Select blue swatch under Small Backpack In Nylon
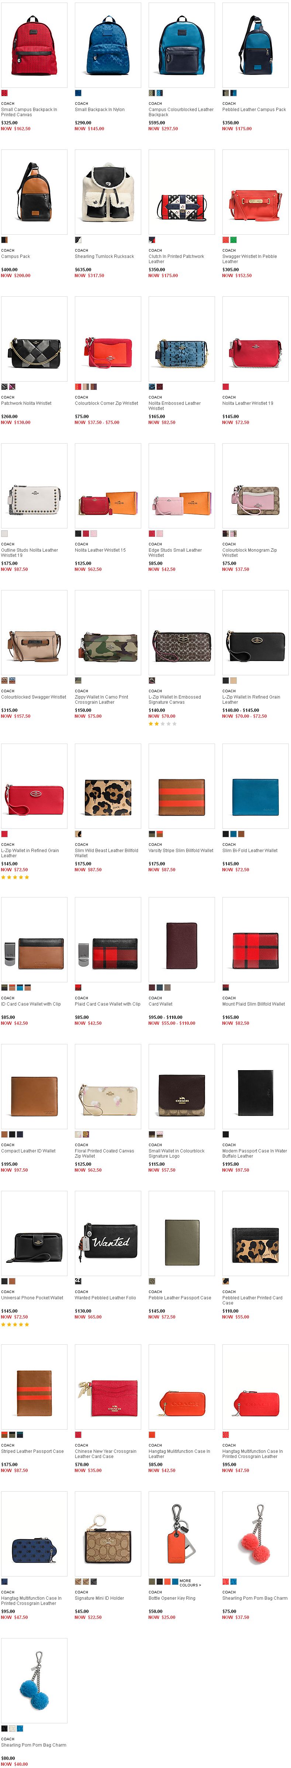The height and width of the screenshot is (1768, 291). click(x=77, y=93)
